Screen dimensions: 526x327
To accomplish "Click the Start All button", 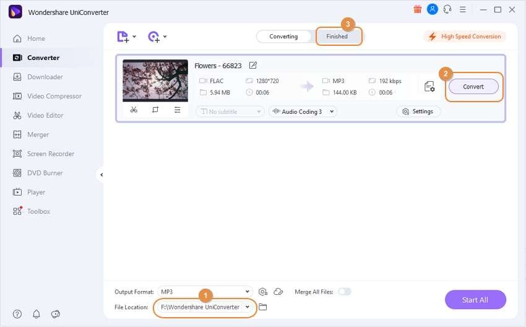I will click(x=475, y=300).
